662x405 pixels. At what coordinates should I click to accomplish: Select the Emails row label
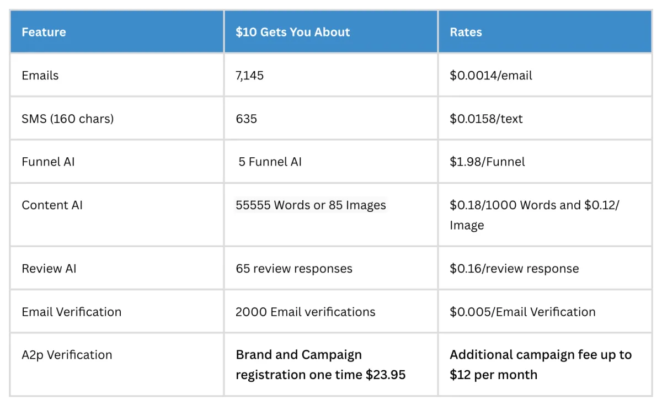40,75
